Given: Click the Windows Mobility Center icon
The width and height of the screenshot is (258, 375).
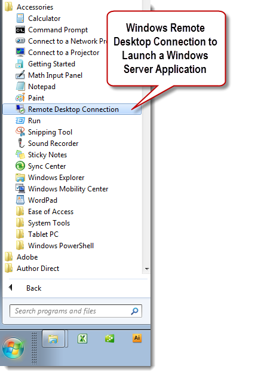Looking at the screenshot, I should click(x=20, y=188).
